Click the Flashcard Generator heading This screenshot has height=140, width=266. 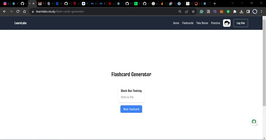pos(131,74)
